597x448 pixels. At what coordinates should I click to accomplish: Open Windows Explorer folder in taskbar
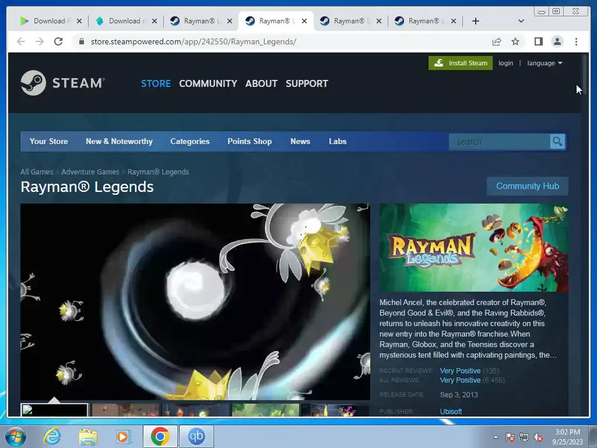pyautogui.click(x=88, y=436)
